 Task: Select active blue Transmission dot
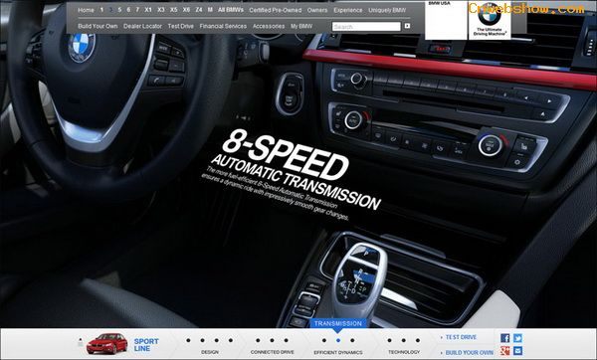tap(338, 340)
